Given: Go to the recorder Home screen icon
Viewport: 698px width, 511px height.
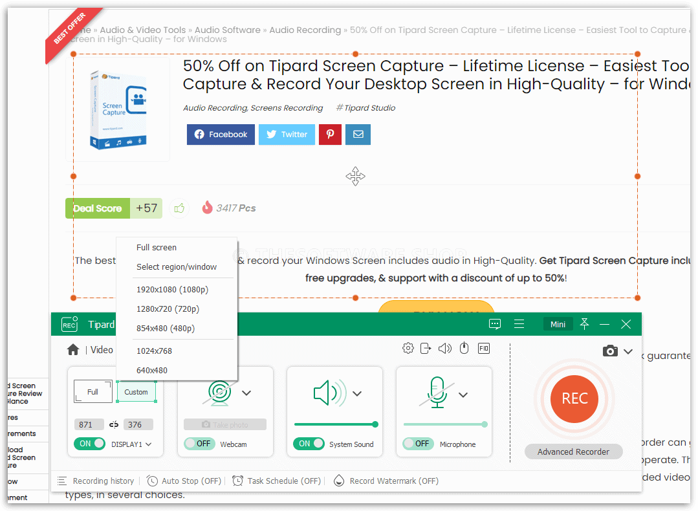Looking at the screenshot, I should [73, 350].
